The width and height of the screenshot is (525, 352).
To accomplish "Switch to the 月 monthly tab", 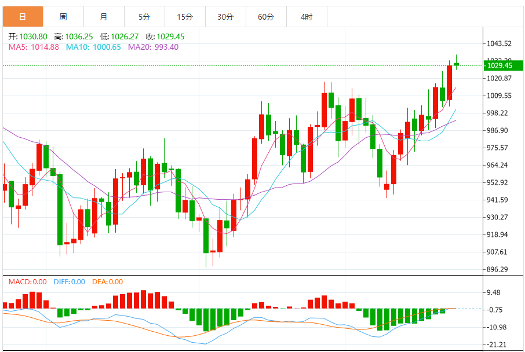I will point(104,17).
